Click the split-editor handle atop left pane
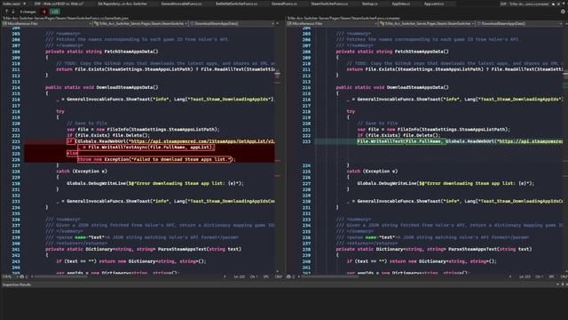 click(278, 23)
